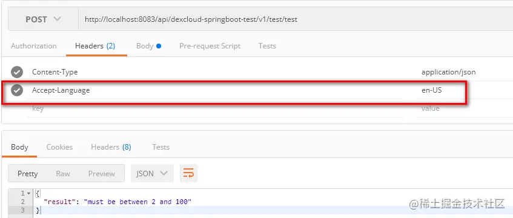Image resolution: width=513 pixels, height=218 pixels.
Task: Click the application/json header value
Action: pyautogui.click(x=449, y=72)
